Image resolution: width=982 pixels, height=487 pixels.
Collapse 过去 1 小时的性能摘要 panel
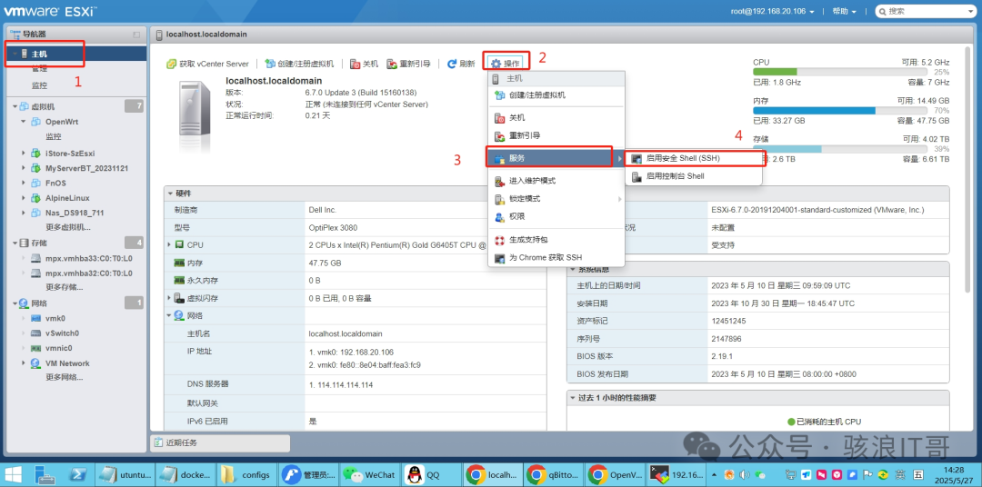573,398
